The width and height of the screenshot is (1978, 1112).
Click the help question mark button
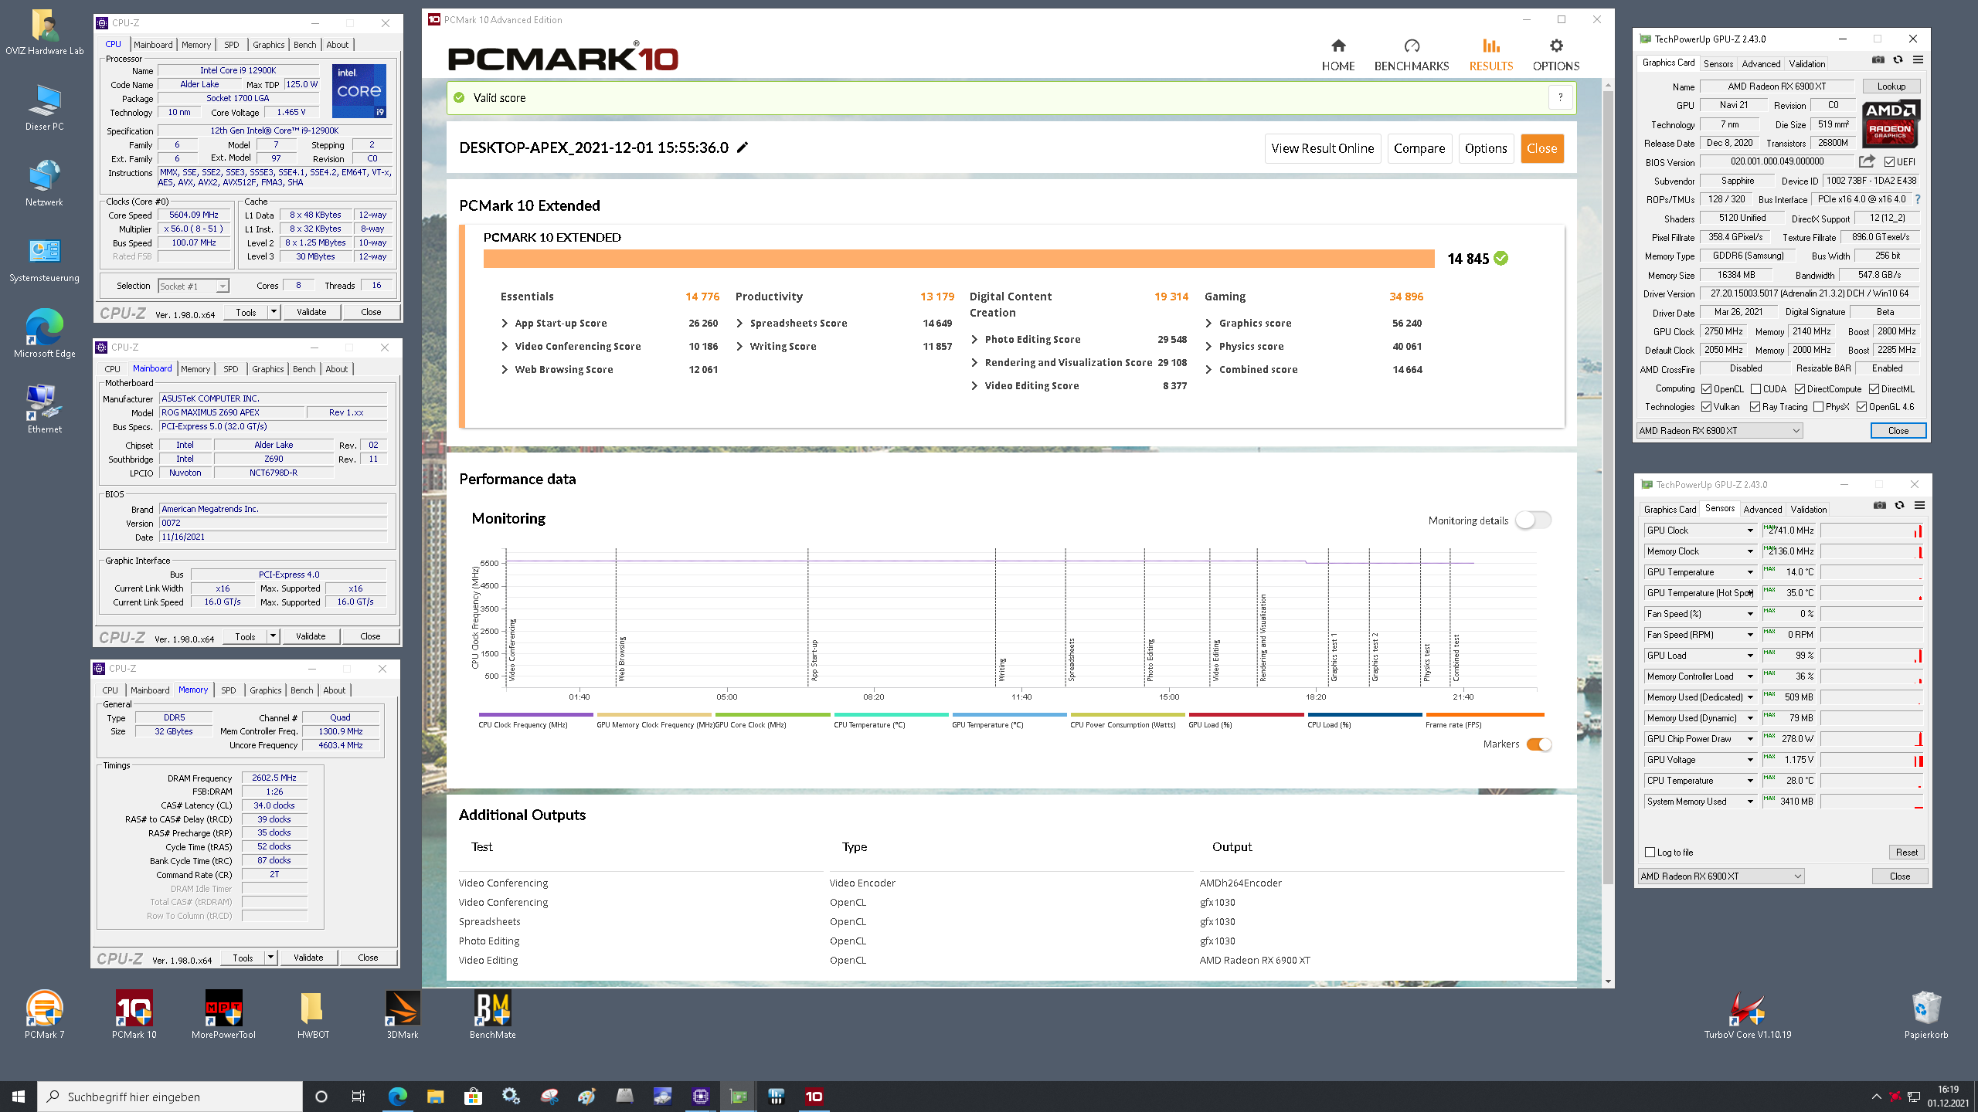tap(1560, 97)
